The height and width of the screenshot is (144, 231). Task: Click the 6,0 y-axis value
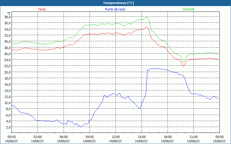(8, 115)
